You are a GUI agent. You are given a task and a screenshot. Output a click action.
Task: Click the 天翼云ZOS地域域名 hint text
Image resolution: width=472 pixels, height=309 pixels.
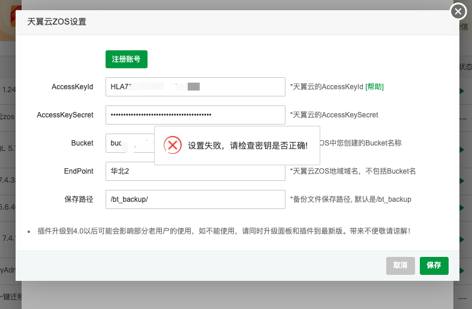[353, 171]
